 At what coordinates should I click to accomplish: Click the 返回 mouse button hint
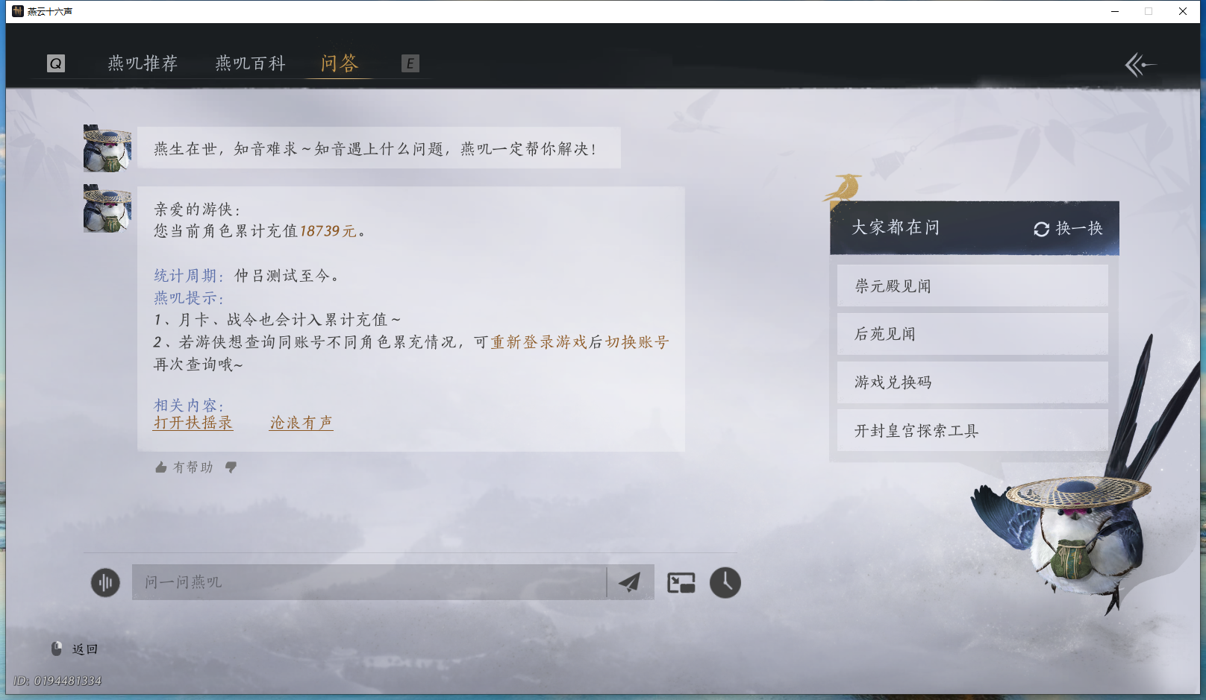(75, 649)
